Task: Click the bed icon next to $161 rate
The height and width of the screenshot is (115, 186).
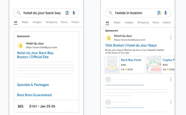Action: pyautogui.click(x=20, y=106)
